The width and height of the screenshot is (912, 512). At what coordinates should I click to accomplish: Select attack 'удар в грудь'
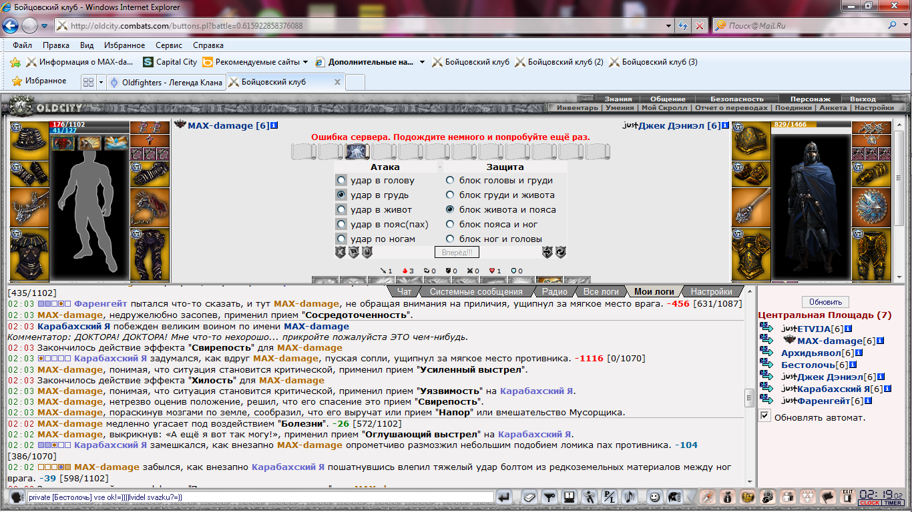coord(341,195)
